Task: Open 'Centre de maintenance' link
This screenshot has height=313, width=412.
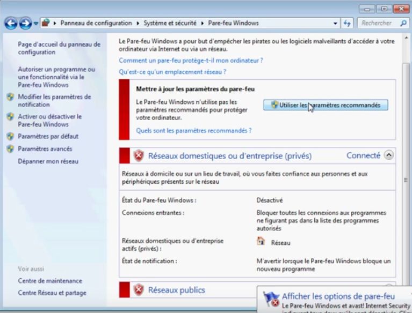Action: pos(50,281)
